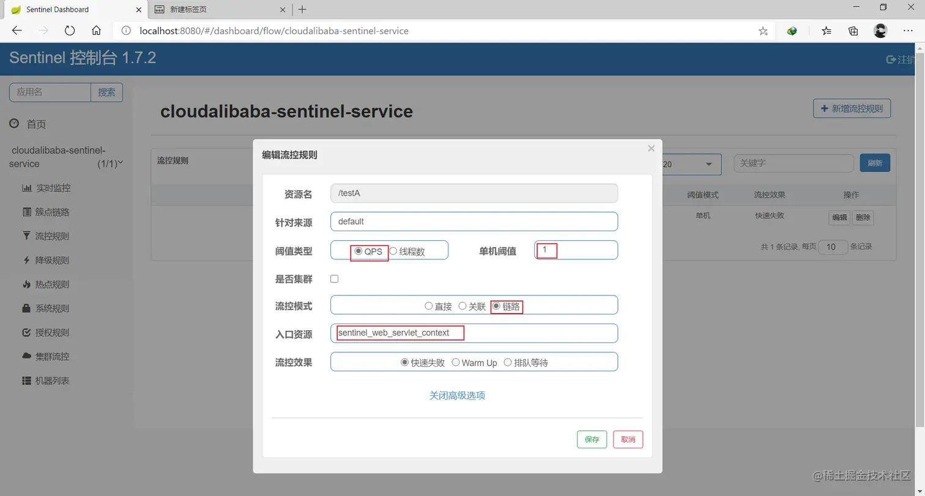Click the 资源名 field showing /testA

coord(474,193)
